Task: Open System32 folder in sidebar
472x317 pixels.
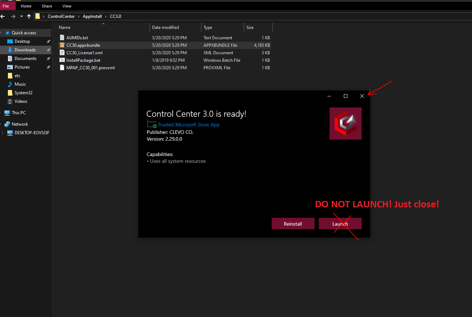Action: [x=24, y=93]
